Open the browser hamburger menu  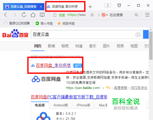coord(147,15)
